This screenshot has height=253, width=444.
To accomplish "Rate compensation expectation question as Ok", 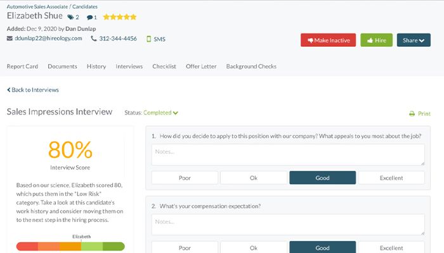I will [254, 247].
